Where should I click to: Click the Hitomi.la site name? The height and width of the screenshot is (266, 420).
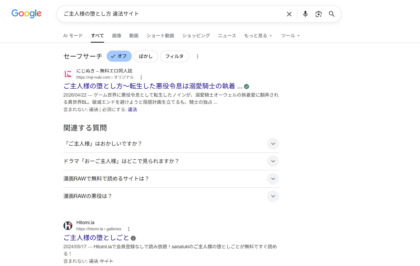coord(85,223)
